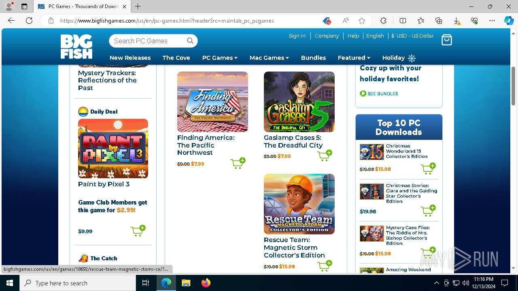Expand PC Games dropdown menu
This screenshot has width=518, height=291.
coord(220,58)
